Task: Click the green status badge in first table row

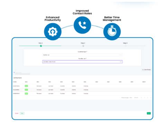Action: [x=26, y=86]
